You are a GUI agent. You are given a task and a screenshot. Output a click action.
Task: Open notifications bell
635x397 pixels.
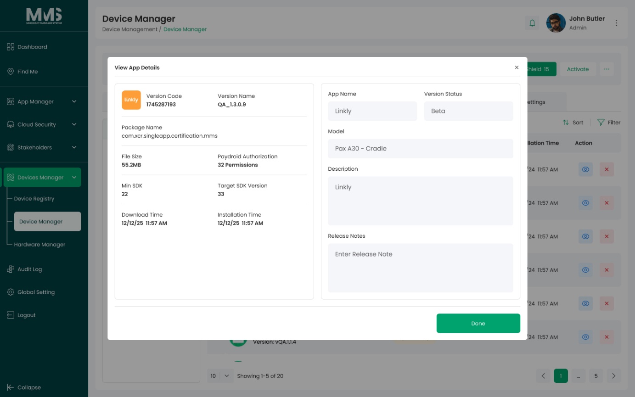pyautogui.click(x=532, y=23)
